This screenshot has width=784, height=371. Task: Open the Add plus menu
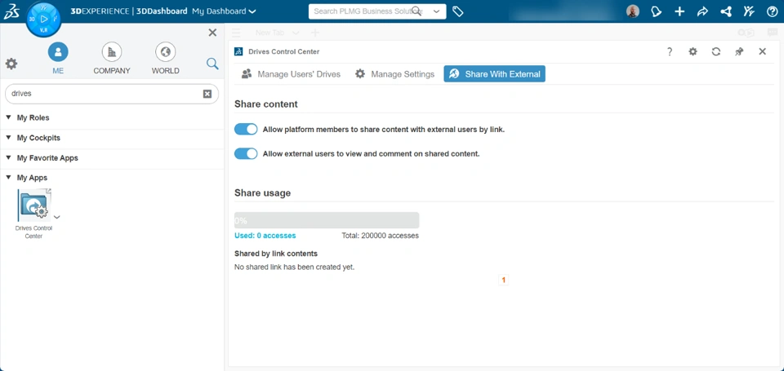click(679, 11)
